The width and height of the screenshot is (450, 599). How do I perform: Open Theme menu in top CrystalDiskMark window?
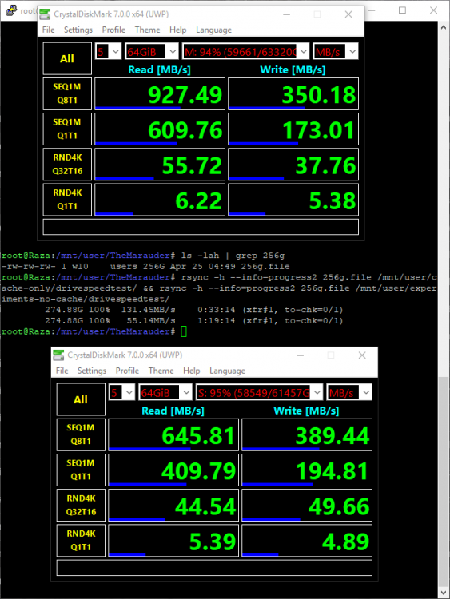point(147,30)
